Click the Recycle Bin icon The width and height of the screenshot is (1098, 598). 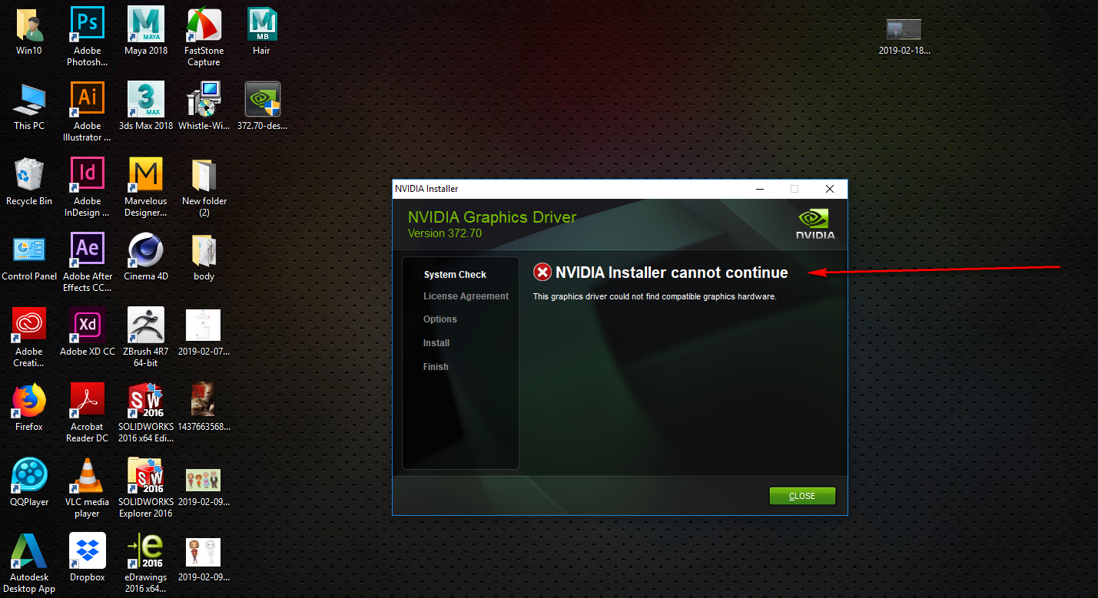point(29,182)
